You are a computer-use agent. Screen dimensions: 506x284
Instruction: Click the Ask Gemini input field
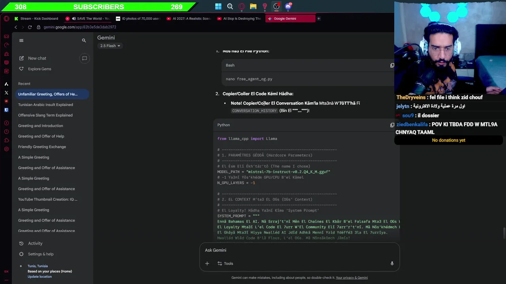(x=299, y=250)
